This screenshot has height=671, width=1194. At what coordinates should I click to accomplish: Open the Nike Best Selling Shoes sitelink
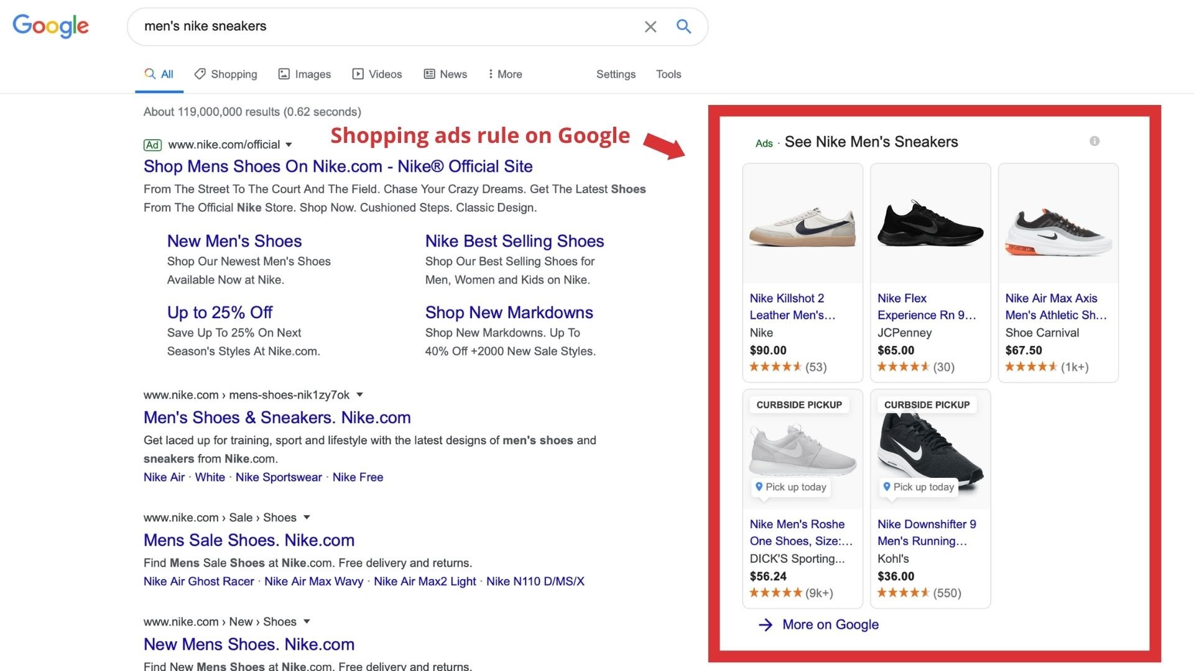click(515, 241)
